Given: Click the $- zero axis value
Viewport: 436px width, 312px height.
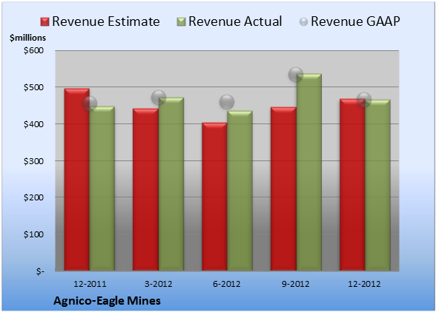Looking at the screenshot, I should 40,271.
